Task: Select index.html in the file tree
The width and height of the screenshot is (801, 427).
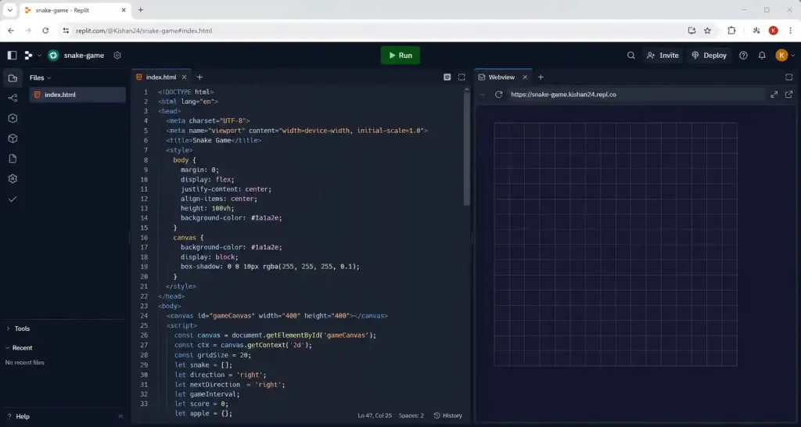Action: 77,95
